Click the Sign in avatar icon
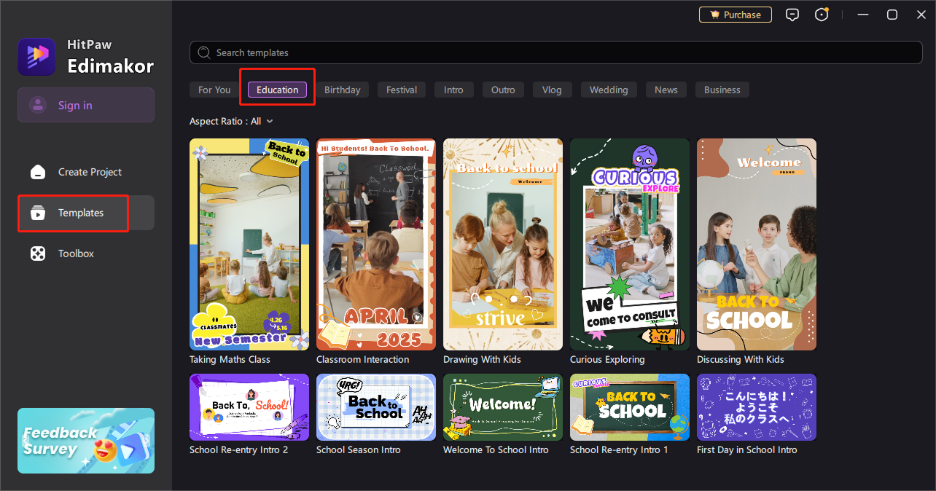This screenshot has width=936, height=491. [37, 104]
